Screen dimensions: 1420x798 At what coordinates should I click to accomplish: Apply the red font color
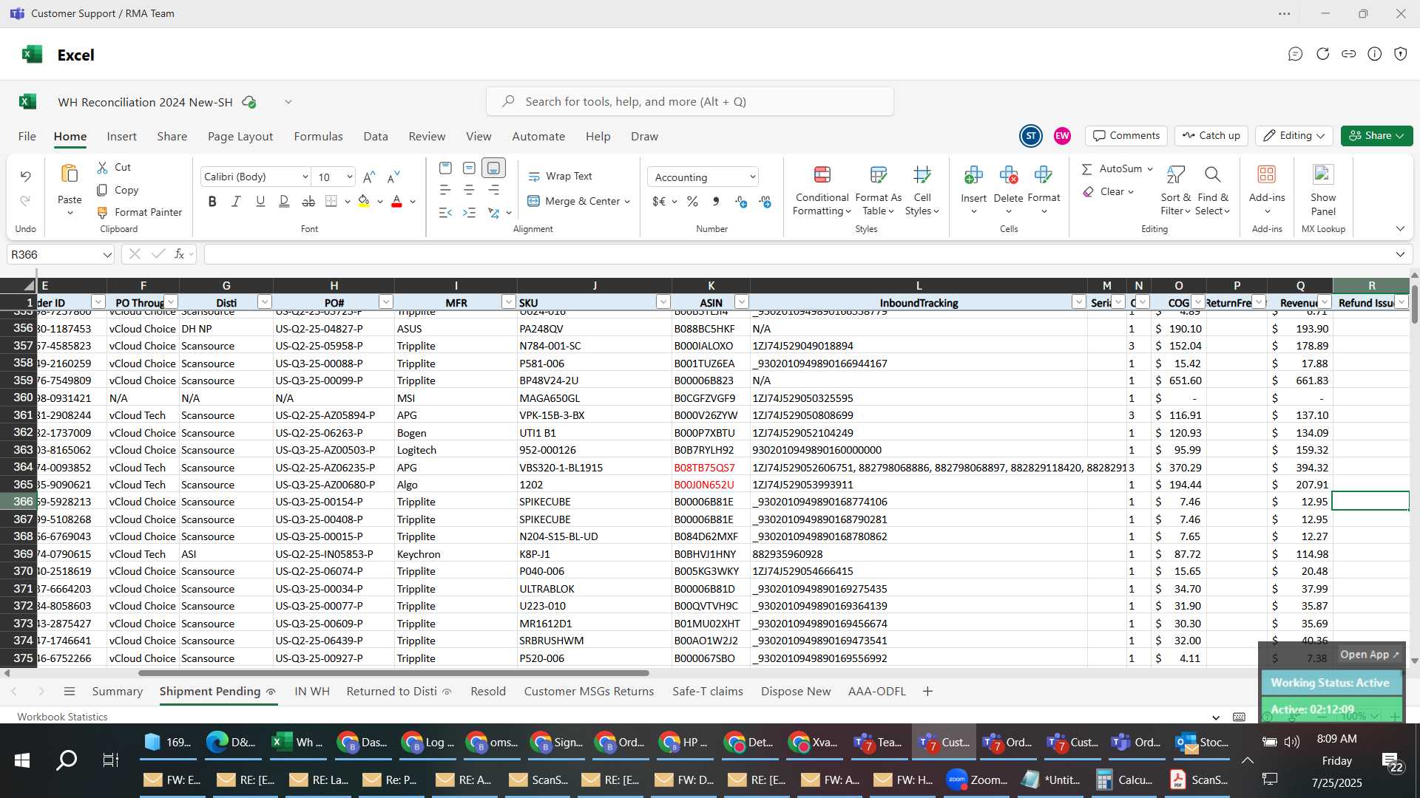point(396,201)
